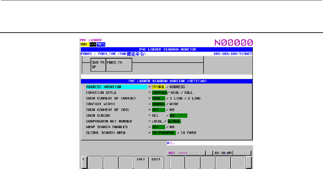This screenshot has height=169, width=323.
Task: Click SHOW COMMENT OF CONTACT label
Action: (111, 98)
